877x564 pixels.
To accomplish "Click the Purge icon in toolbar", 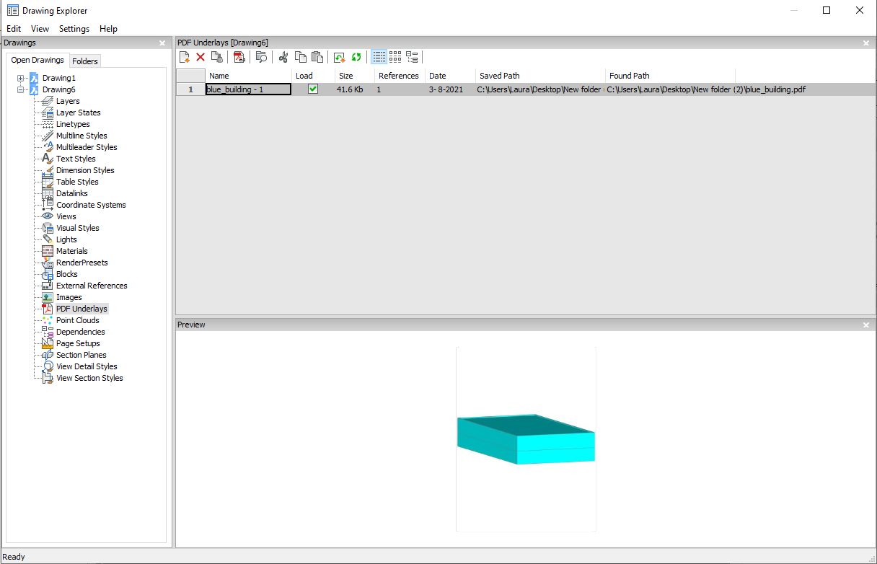I will (x=216, y=57).
